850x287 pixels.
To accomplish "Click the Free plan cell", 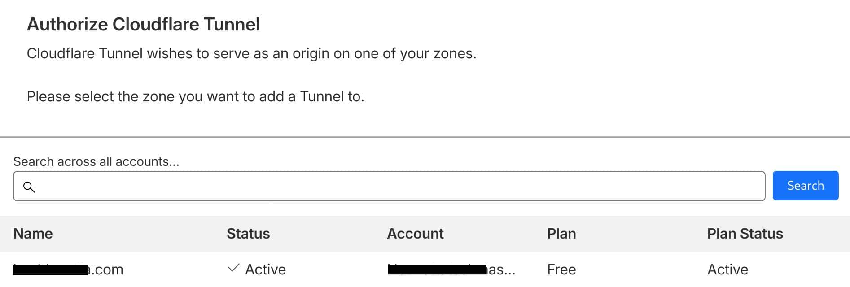I will coord(561,270).
